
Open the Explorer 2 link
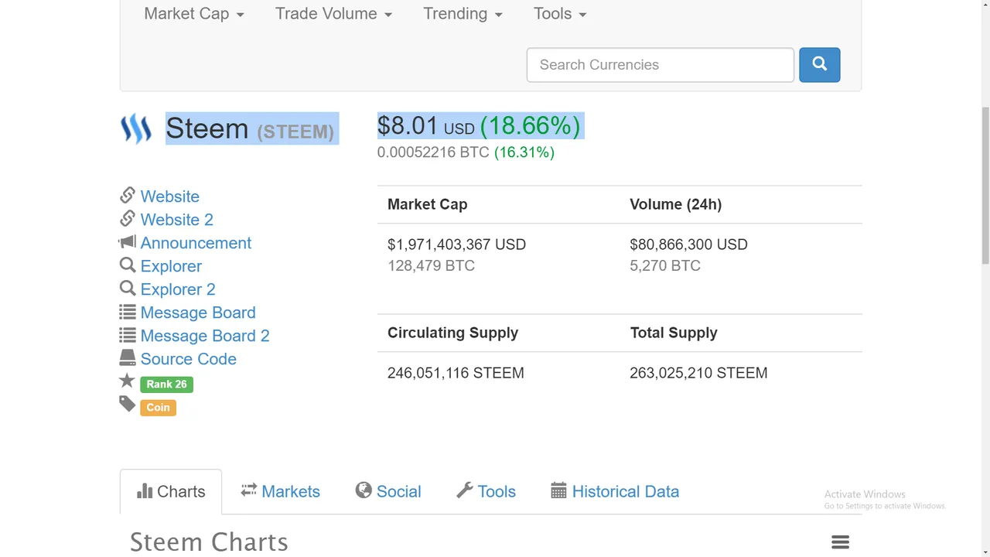pyautogui.click(x=178, y=289)
